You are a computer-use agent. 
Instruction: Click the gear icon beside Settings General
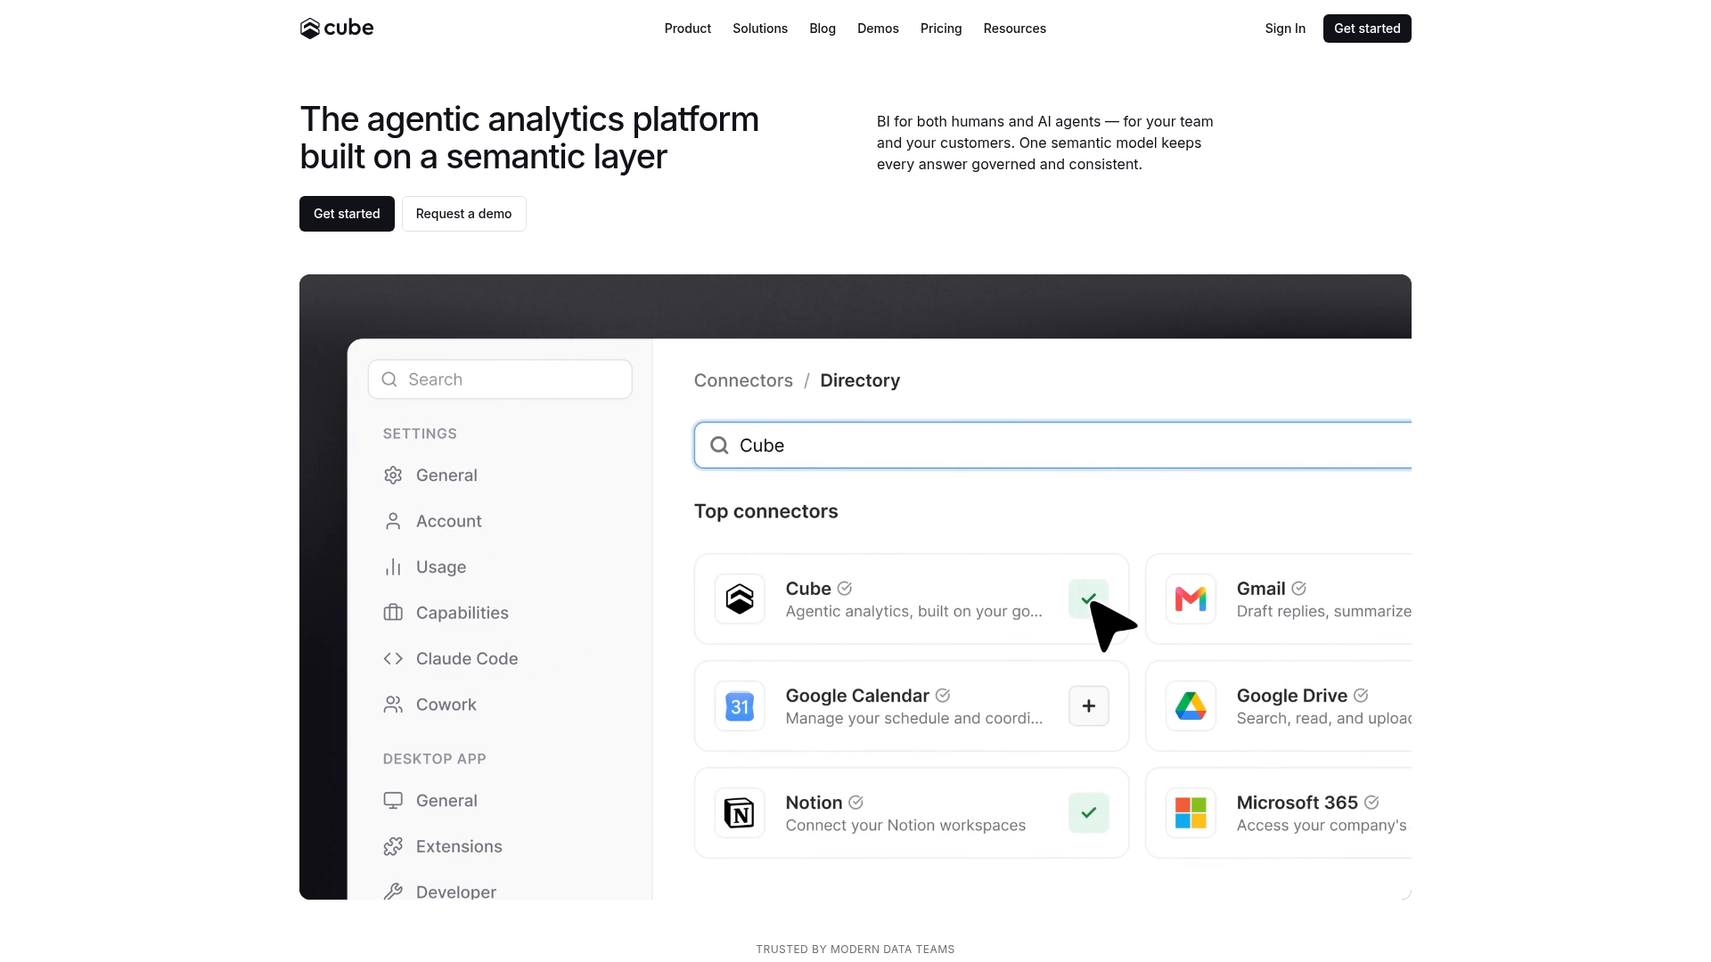(393, 476)
